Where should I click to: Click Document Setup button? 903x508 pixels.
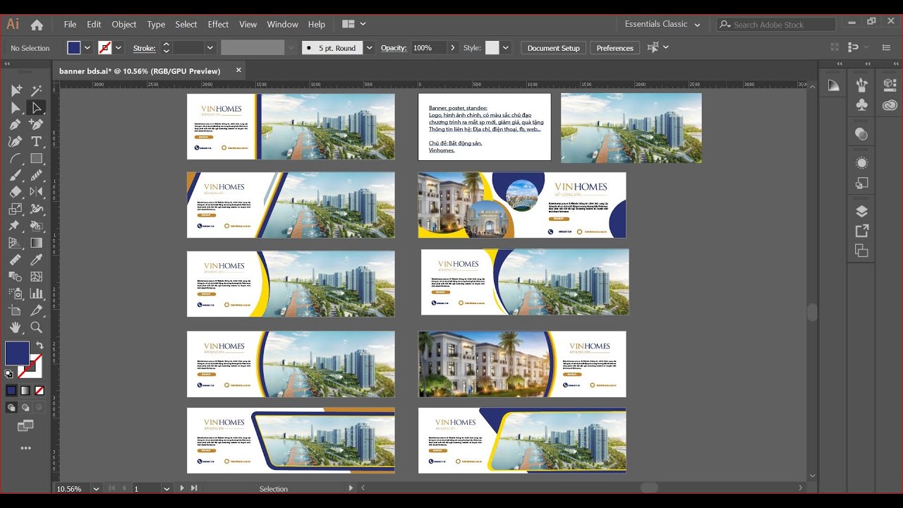pos(553,48)
